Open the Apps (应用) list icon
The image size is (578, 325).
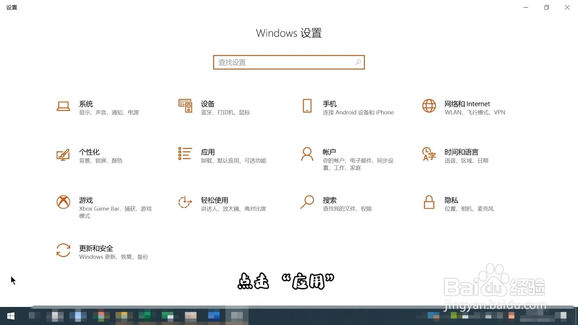click(x=185, y=153)
